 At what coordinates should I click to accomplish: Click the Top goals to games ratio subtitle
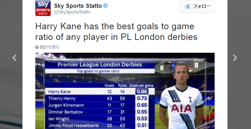tap(98, 71)
